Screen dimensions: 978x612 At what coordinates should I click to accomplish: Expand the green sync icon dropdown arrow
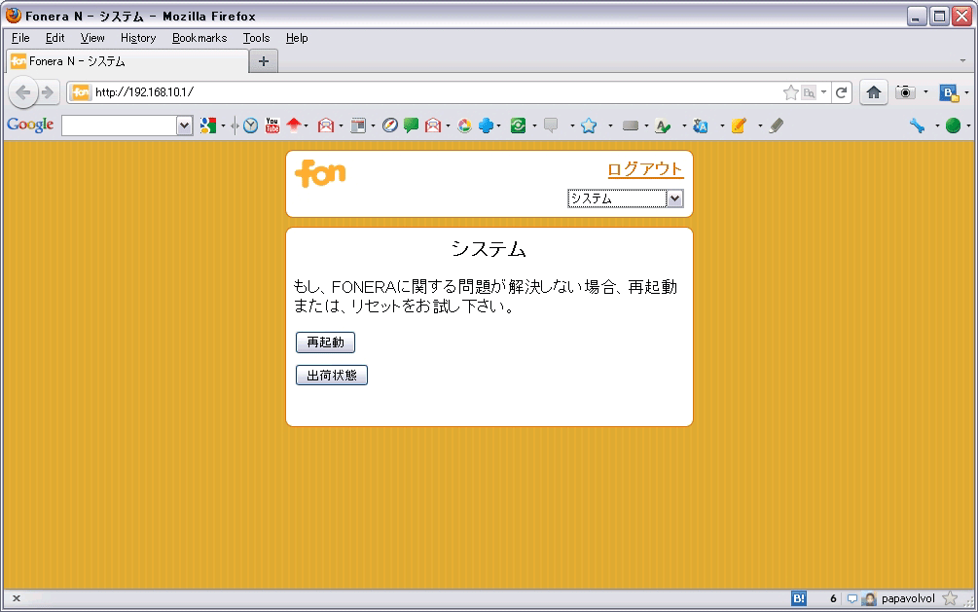[534, 126]
